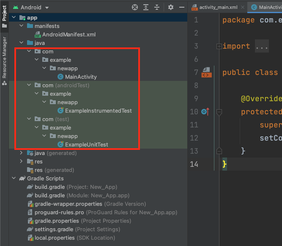Image resolution: width=282 pixels, height=246 pixels.
Task: Open the Project tool window tab
Action: tap(4, 16)
